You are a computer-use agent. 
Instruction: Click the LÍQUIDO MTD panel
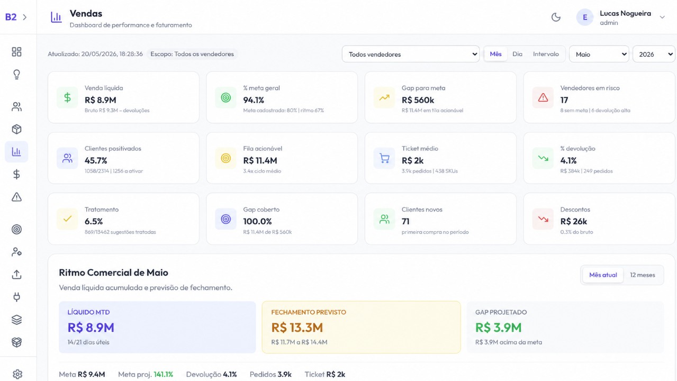click(157, 327)
